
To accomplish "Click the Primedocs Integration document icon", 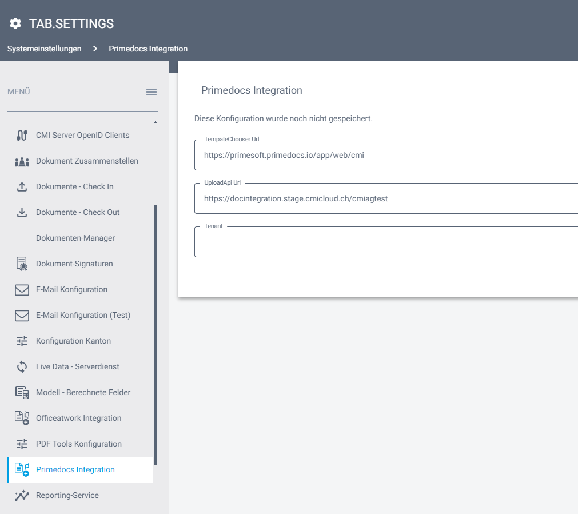I will (x=22, y=470).
